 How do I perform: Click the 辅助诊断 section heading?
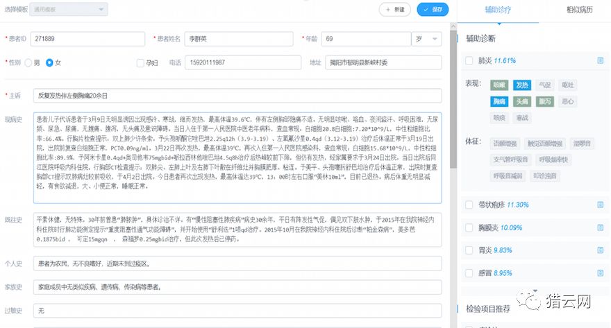pos(481,39)
